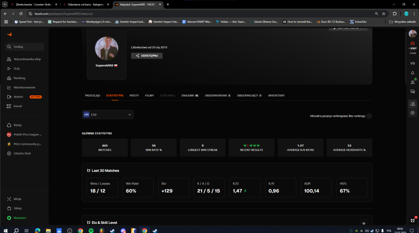Open Speed Test bookmark
The width and height of the screenshot is (419, 233).
coord(29,22)
